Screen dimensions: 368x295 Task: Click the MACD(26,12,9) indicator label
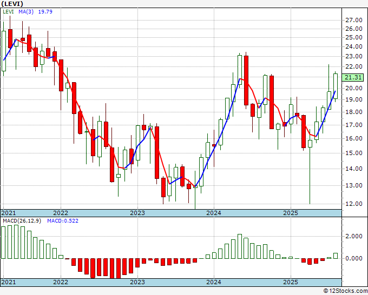[22, 221]
